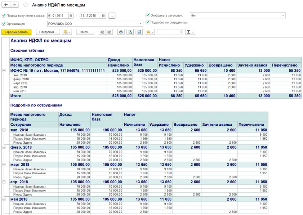Collapse the ИФНС № 19 group row

click(4, 71)
